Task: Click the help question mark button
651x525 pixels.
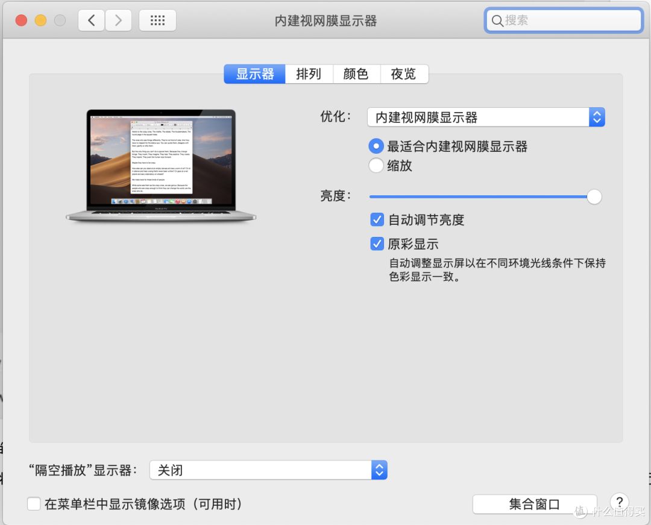Action: [619, 502]
